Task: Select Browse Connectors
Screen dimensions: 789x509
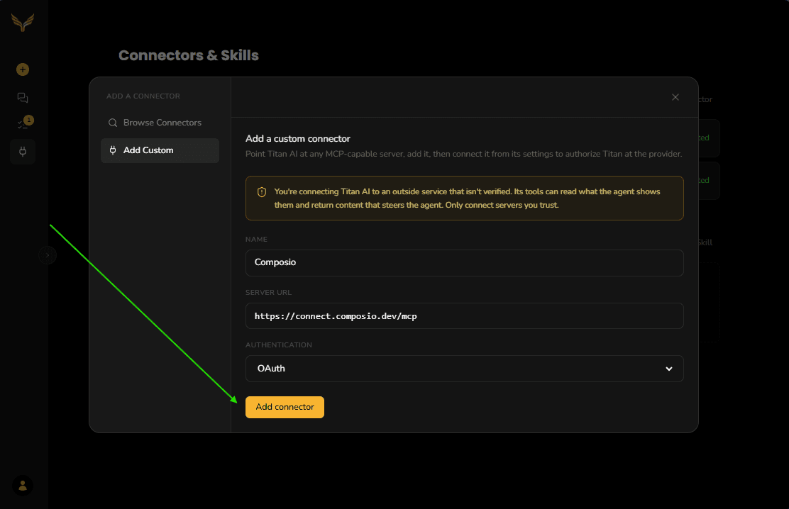Action: click(x=160, y=123)
